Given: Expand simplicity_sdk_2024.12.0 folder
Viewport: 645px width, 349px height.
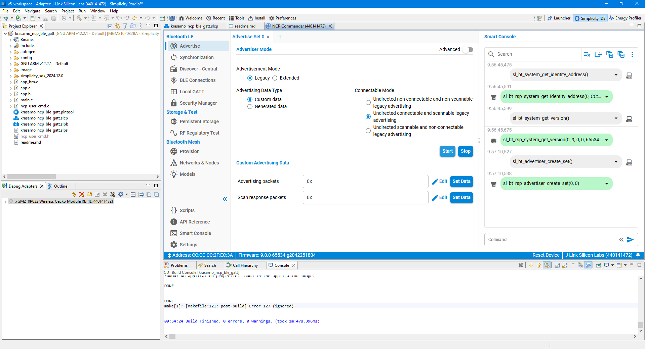Looking at the screenshot, I should click(x=10, y=76).
